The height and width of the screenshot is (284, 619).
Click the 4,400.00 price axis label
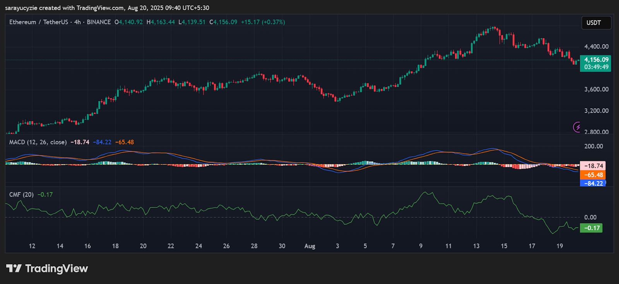(x=596, y=46)
